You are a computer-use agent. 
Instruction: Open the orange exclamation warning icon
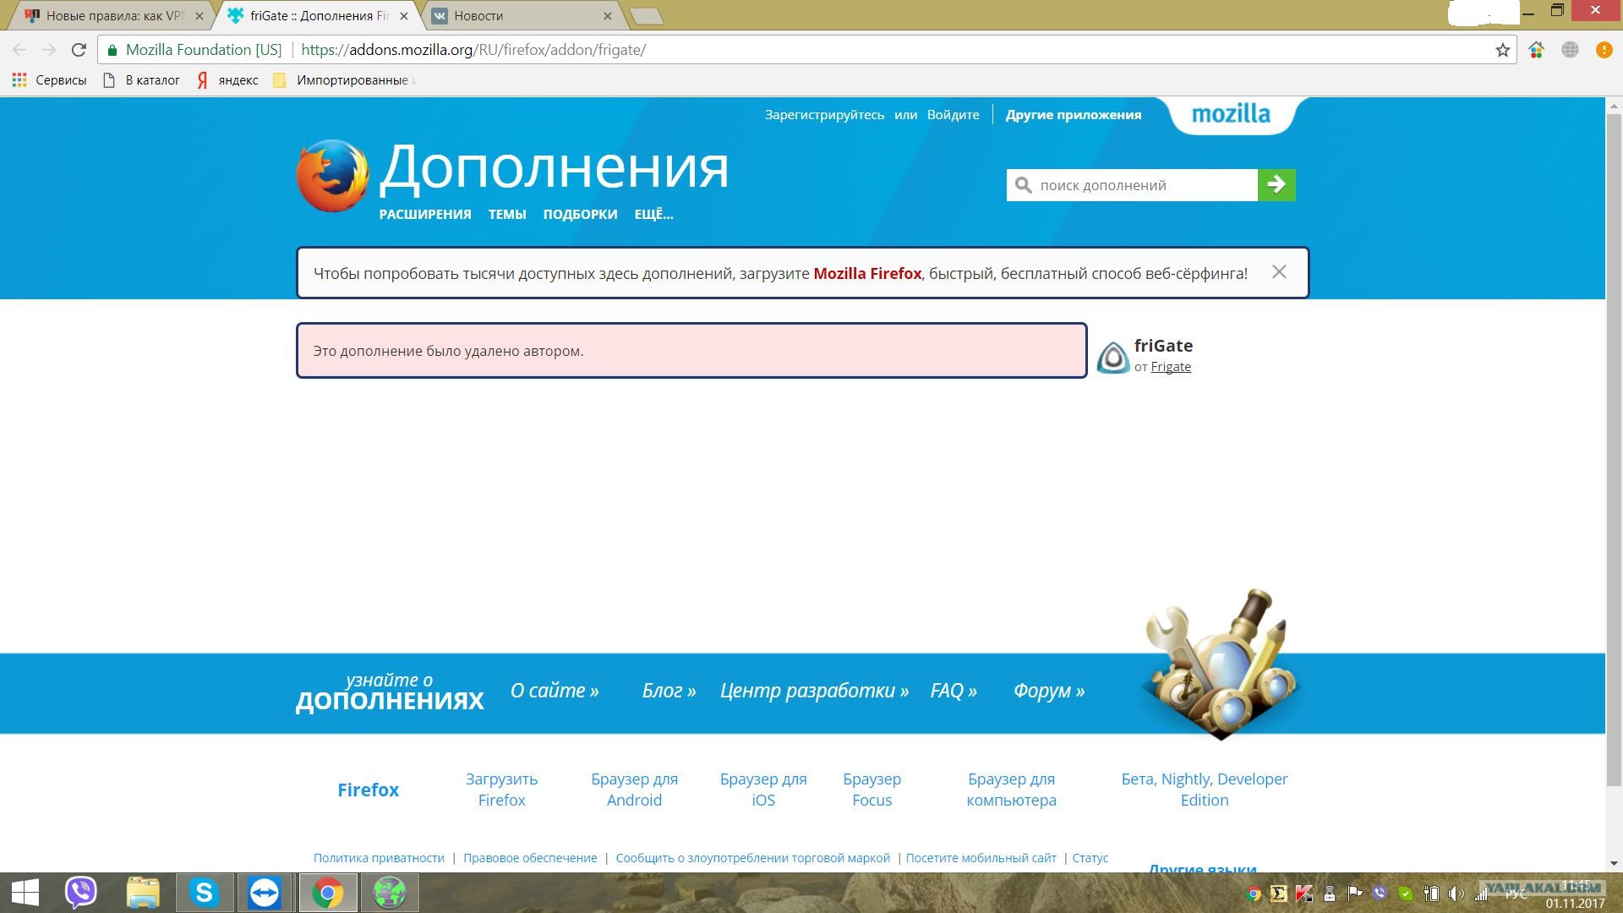(x=1604, y=50)
